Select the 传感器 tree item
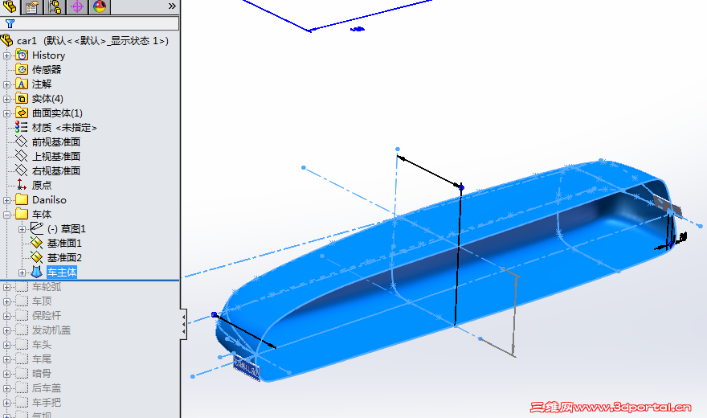Image resolution: width=707 pixels, height=418 pixels. click(x=47, y=70)
